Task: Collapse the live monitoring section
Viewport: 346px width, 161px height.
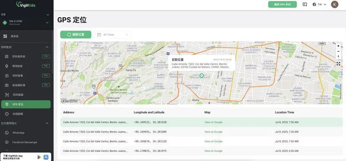Action: [x=47, y=47]
